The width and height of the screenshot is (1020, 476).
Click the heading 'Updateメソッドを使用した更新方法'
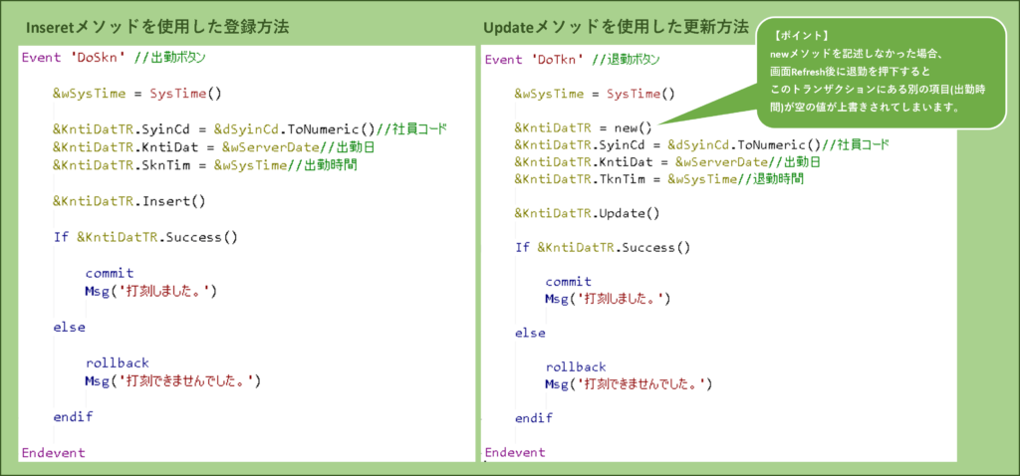[x=616, y=27]
